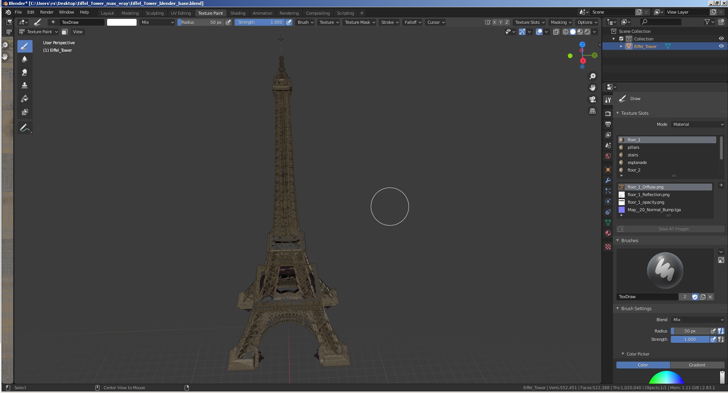The image size is (728, 393).
Task: Unlink the TexDraw brush
Action: coord(710,297)
